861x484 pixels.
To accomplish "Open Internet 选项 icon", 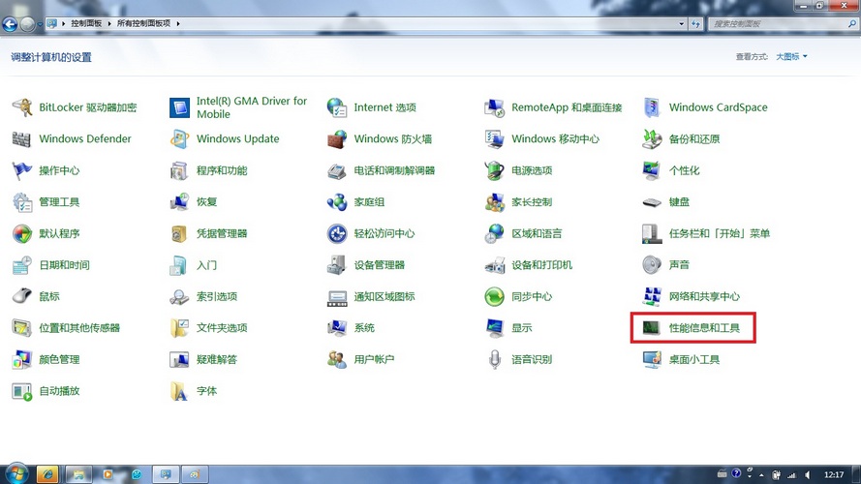I will pyautogui.click(x=337, y=107).
